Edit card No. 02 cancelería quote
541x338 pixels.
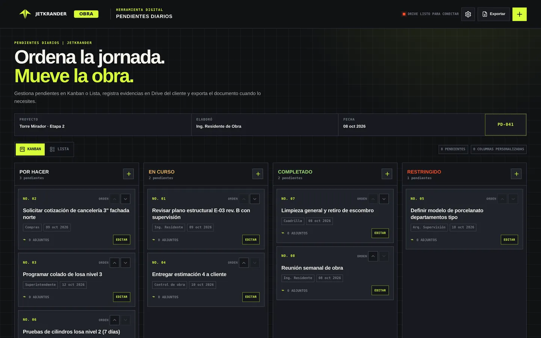[122, 240]
